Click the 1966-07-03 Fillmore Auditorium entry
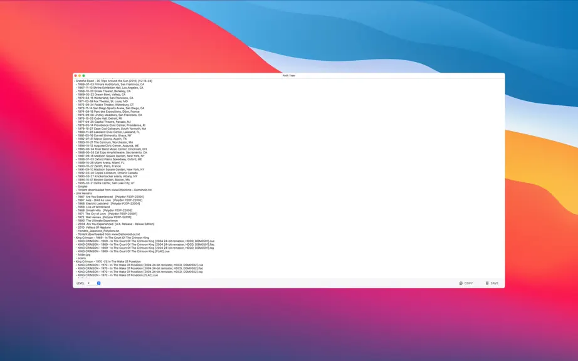The width and height of the screenshot is (578, 361). coord(111,85)
